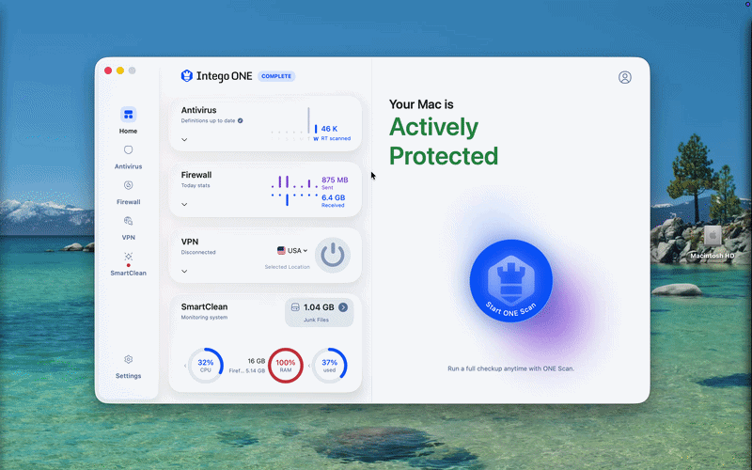Click the Run a full checkup text

[510, 368]
